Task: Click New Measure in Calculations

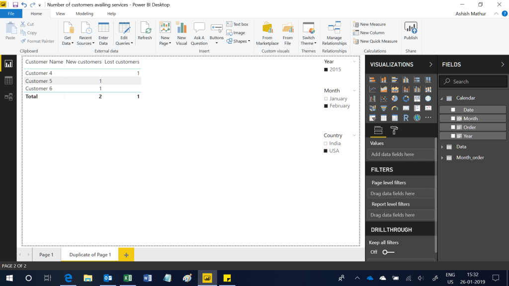Action: click(x=369, y=24)
